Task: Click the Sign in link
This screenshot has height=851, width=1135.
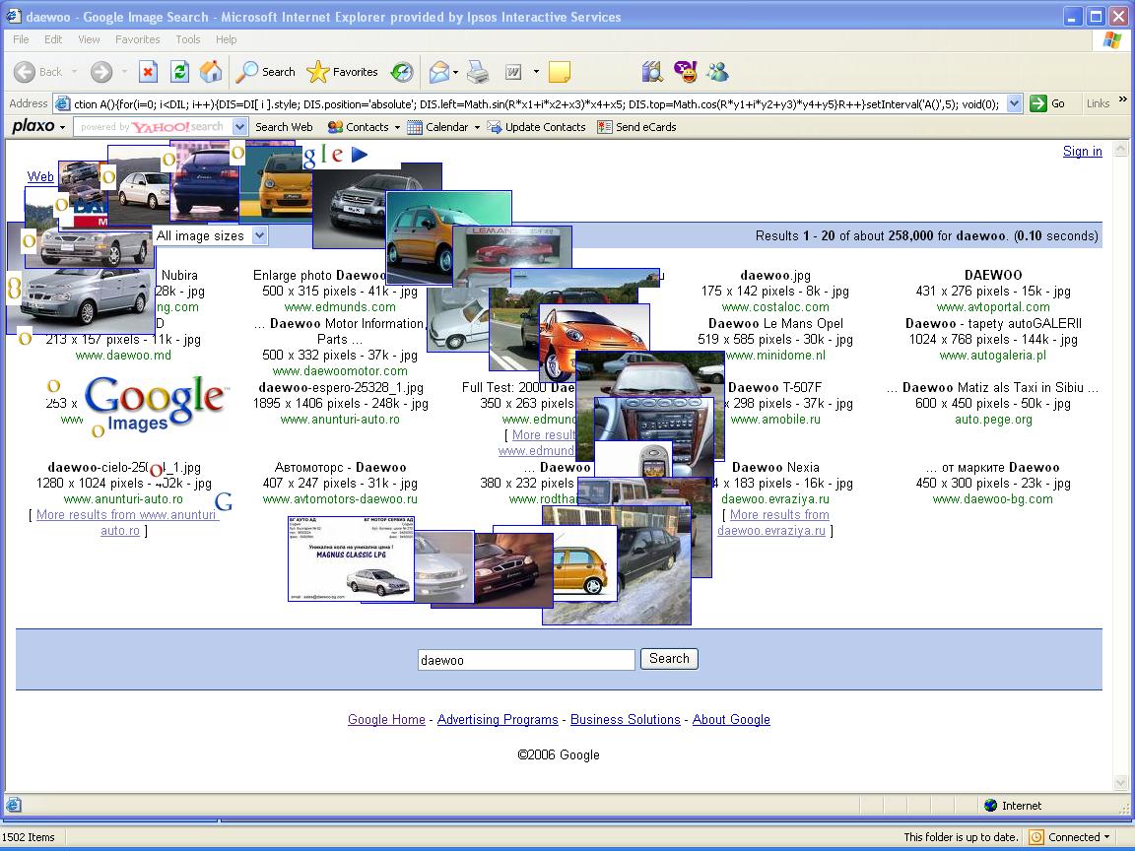Action: pyautogui.click(x=1082, y=152)
